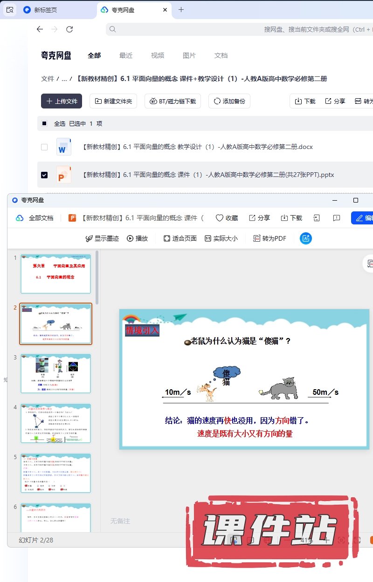
Task: Click the blue AI assistant icon
Action: (306, 238)
